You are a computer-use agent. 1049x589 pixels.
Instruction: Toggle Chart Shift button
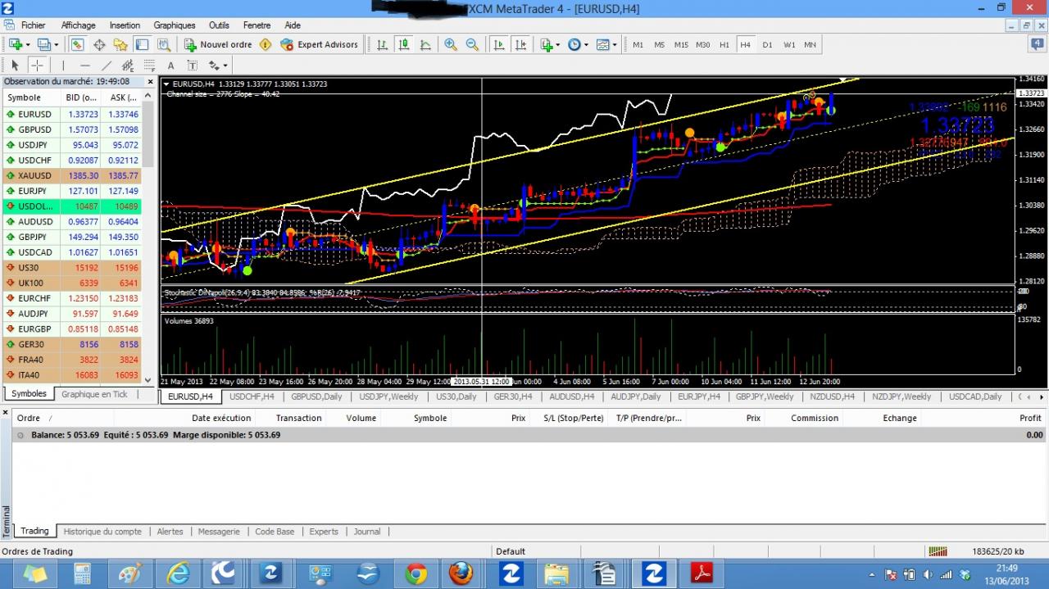[520, 44]
